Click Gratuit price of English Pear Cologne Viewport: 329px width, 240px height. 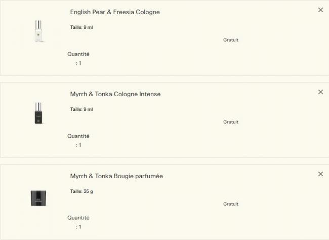[x=231, y=40]
